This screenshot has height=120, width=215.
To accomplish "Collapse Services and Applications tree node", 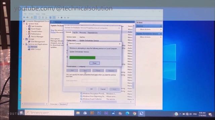I will pyautogui.click(x=24, y=44).
